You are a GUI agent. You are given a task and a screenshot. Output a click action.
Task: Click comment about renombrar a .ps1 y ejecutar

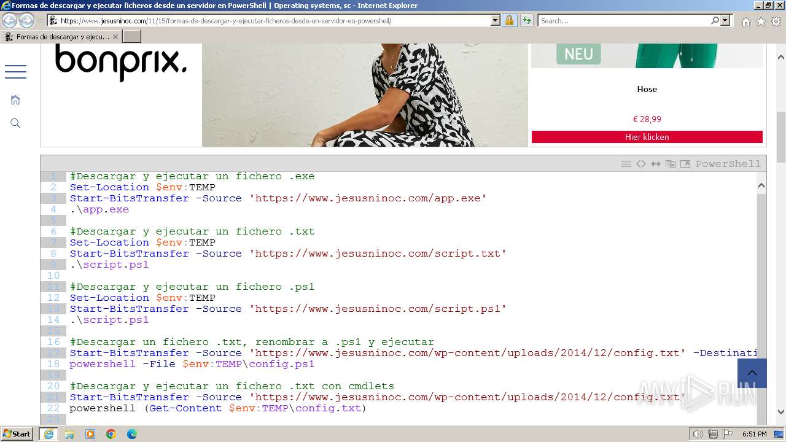point(252,342)
